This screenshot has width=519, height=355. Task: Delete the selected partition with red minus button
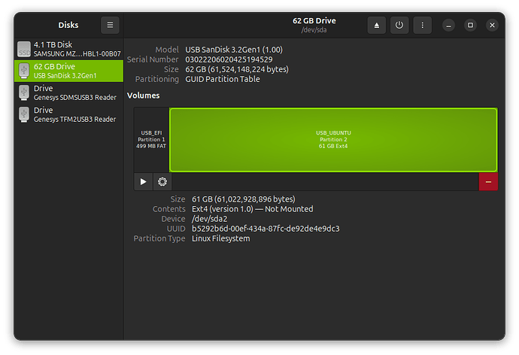coord(488,181)
